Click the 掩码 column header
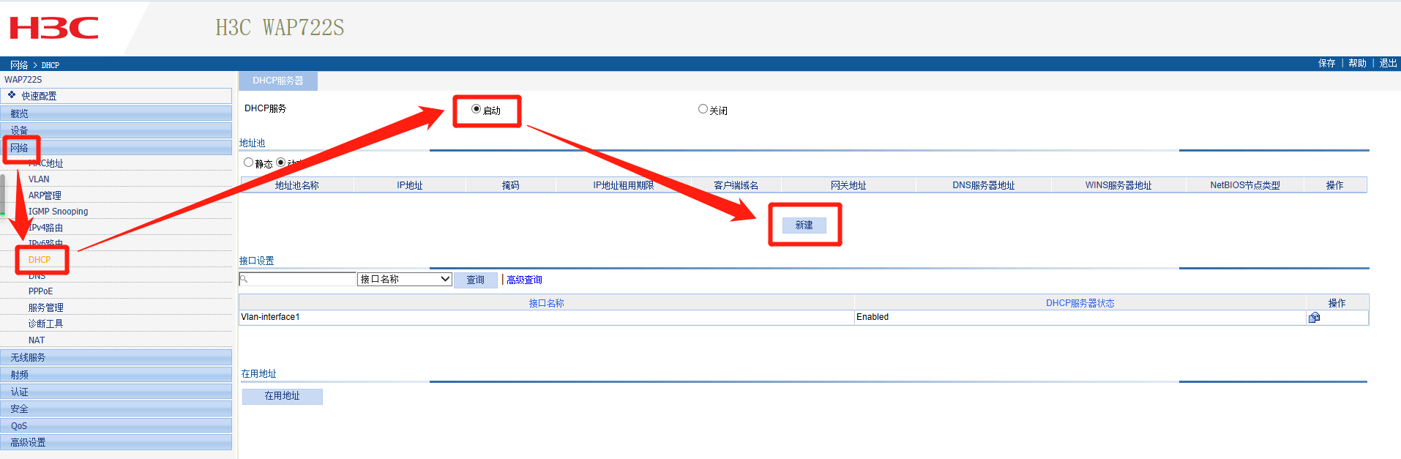 [511, 185]
